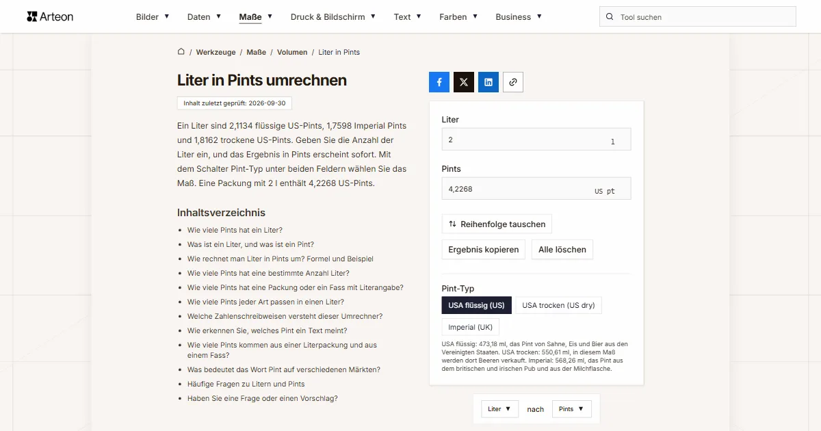Click the Pint-Typ label
The height and width of the screenshot is (431, 821).
click(x=458, y=289)
